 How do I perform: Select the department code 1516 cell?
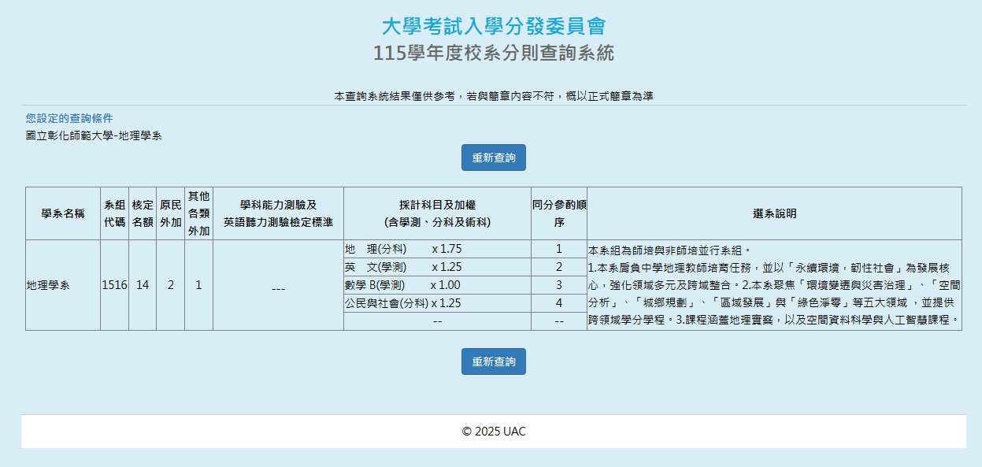(x=115, y=285)
